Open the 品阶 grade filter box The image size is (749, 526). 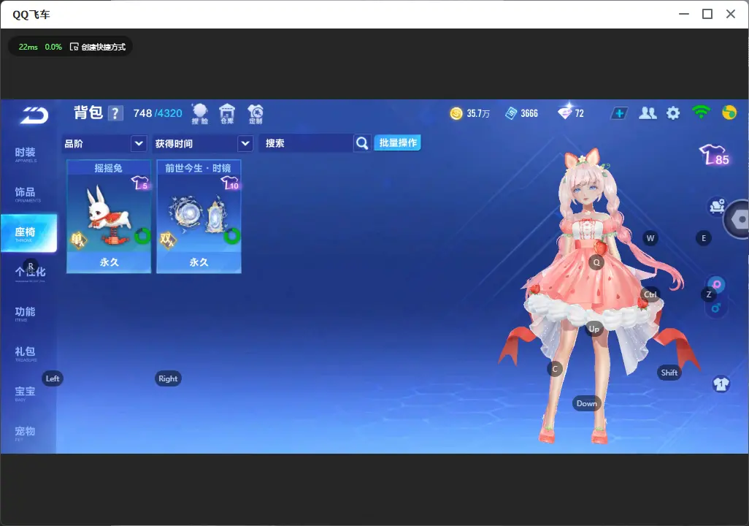104,143
